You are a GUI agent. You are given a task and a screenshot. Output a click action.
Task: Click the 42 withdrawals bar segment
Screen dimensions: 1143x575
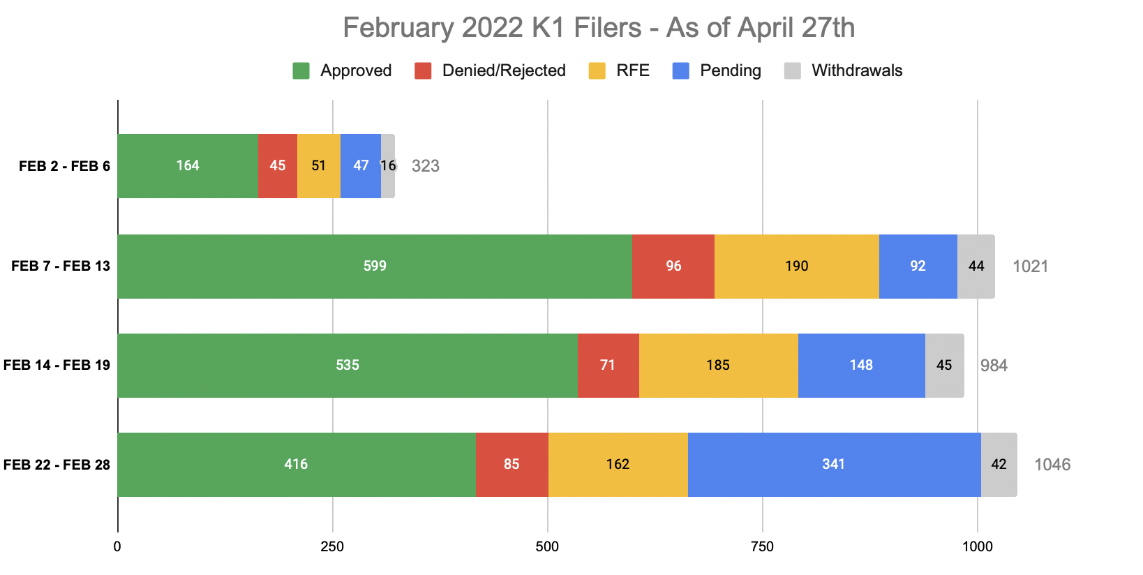999,465
